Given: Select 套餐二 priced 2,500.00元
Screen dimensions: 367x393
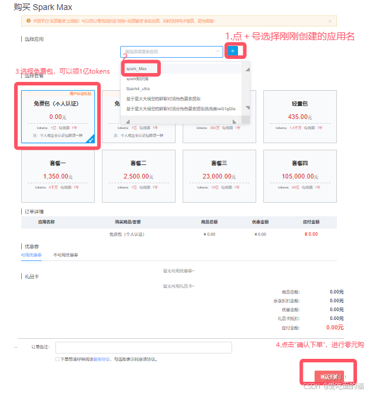Looking at the screenshot, I should click(x=138, y=176).
